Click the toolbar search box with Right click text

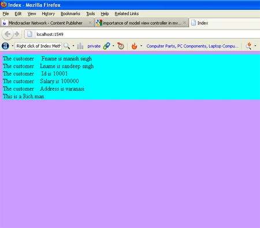click(x=38, y=46)
